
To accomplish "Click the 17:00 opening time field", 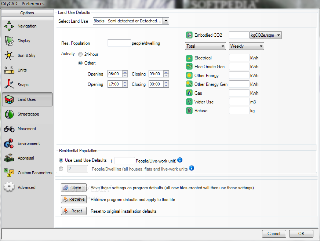I will [115, 84].
